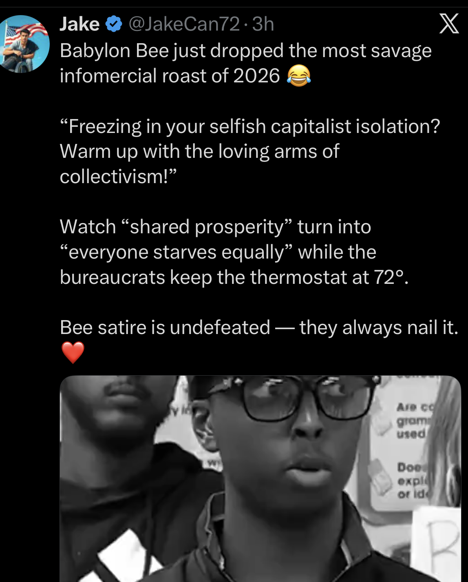This screenshot has height=582, width=468.
Task: Click the crying-laughing emoji in the tweet
Action: 299,76
